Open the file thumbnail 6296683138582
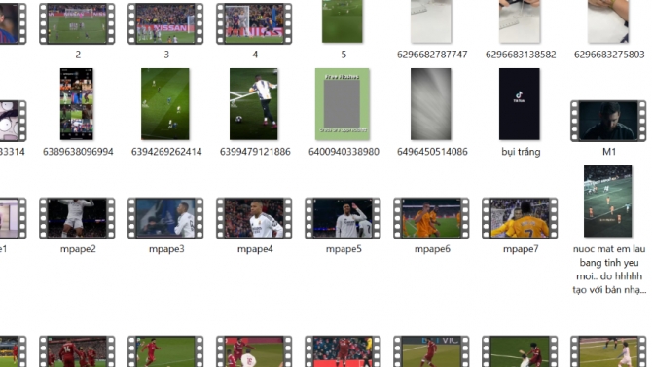This screenshot has width=652, height=367. click(x=520, y=21)
